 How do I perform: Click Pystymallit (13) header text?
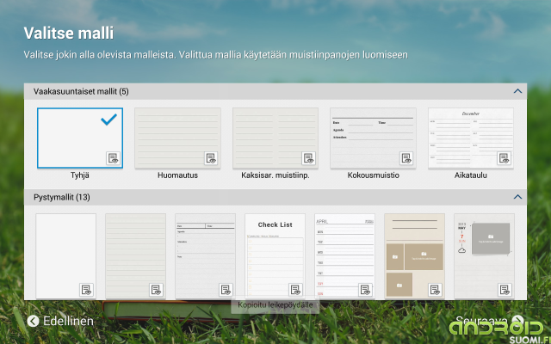click(62, 197)
